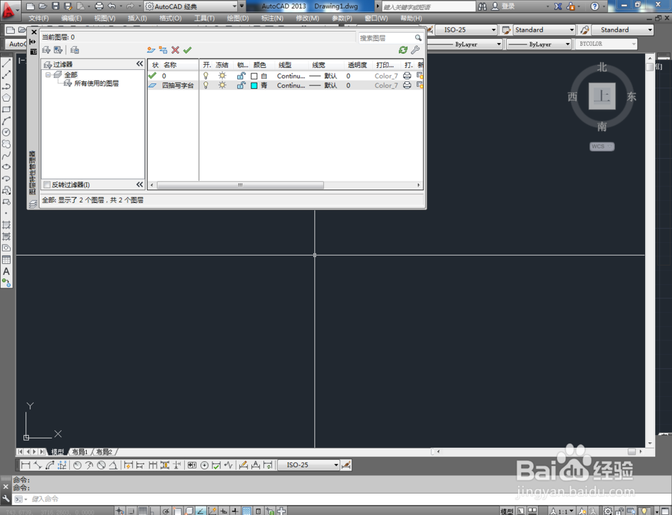This screenshot has width=672, height=515.
Task: Select the Spline tool in draw toolbar
Action: [x=7, y=156]
